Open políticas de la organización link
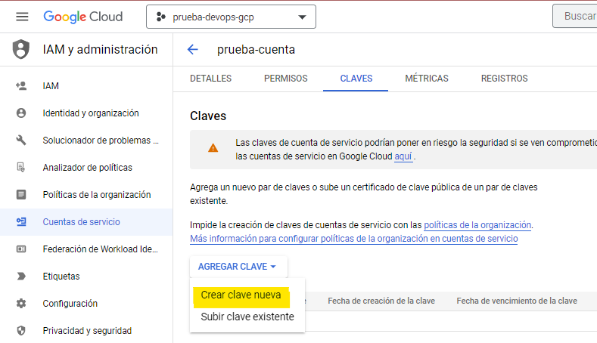Image resolution: width=597 pixels, height=343 pixels. (x=477, y=225)
